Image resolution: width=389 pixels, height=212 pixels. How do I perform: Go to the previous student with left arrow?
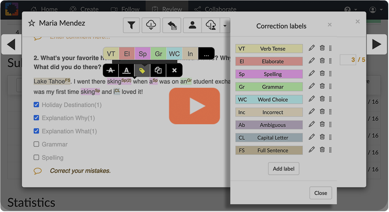point(11,45)
